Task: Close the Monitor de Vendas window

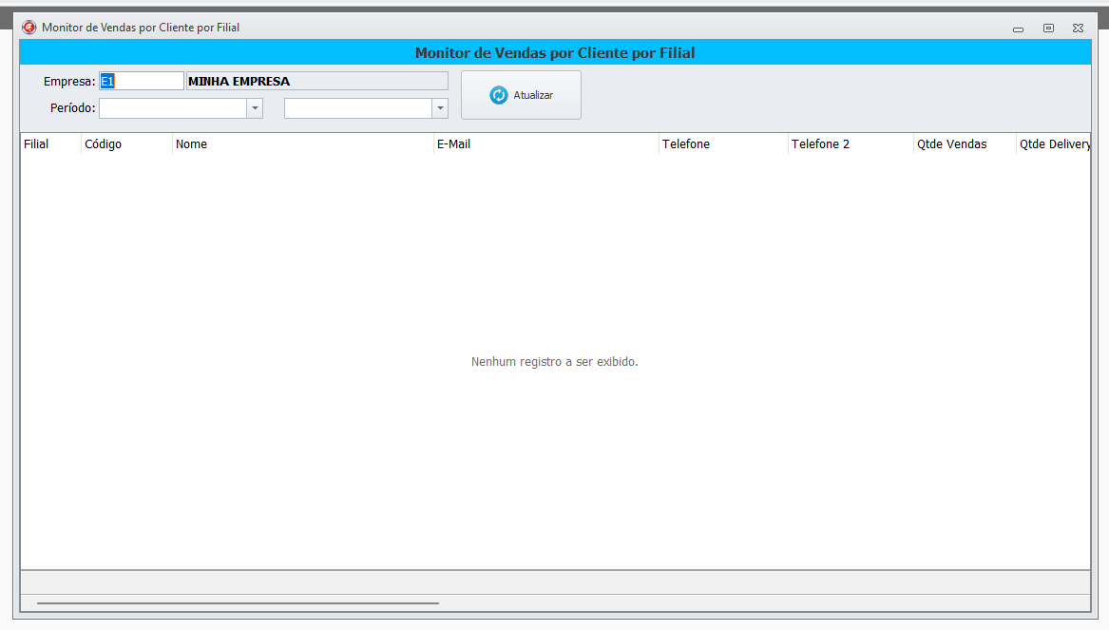Action: click(1078, 29)
